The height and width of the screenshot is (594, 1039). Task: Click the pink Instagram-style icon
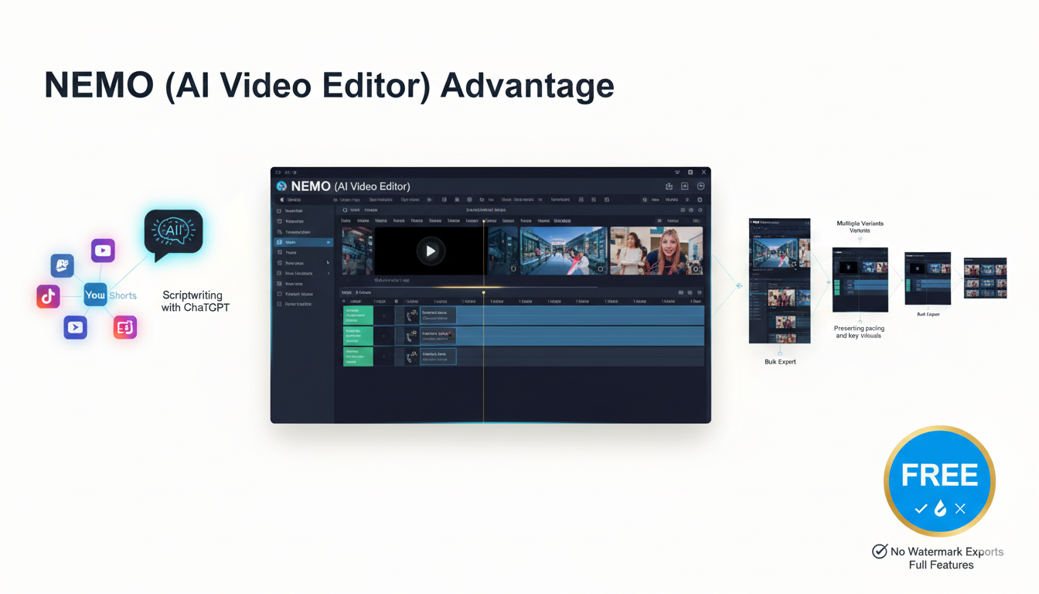(x=125, y=327)
